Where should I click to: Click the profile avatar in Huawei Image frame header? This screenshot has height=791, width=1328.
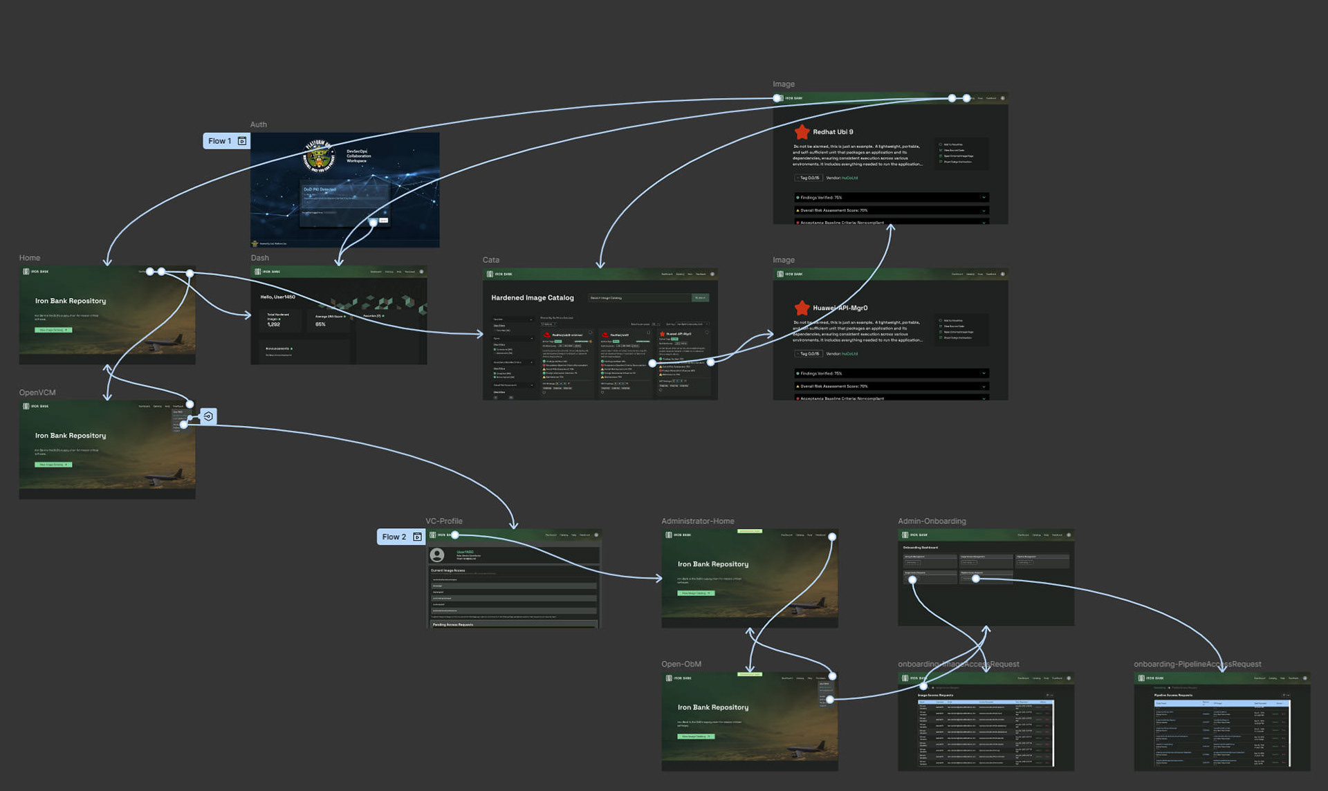pos(1003,274)
